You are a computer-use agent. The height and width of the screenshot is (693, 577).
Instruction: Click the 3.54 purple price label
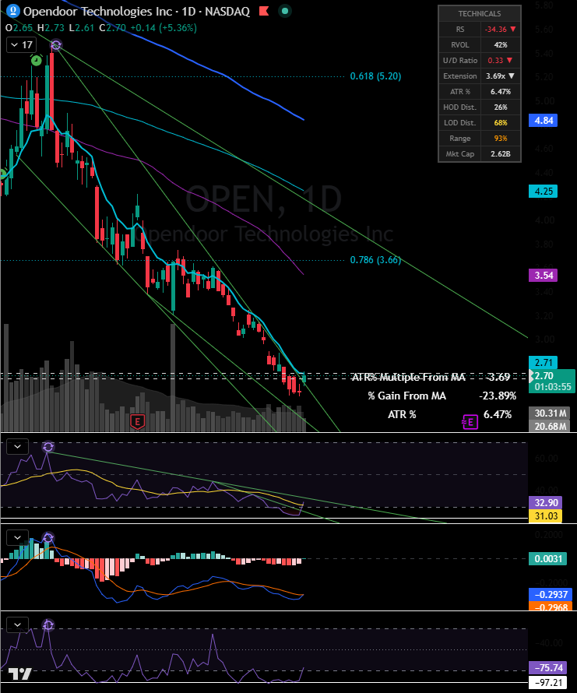click(544, 276)
